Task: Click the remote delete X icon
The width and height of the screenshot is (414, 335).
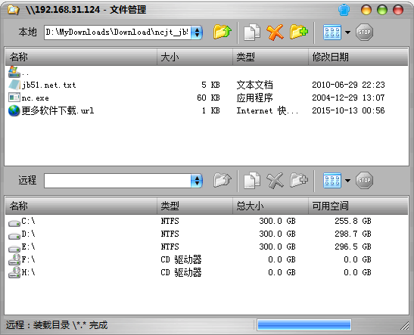Action: point(275,181)
